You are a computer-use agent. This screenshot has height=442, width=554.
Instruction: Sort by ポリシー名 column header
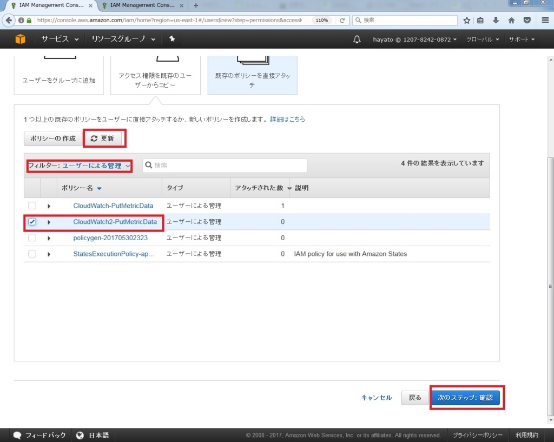81,188
